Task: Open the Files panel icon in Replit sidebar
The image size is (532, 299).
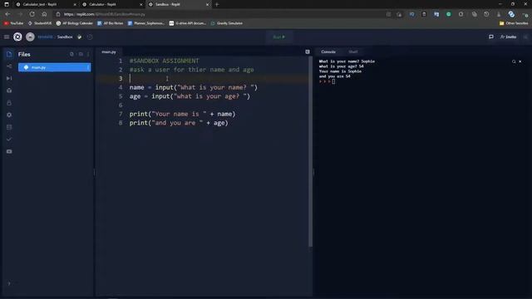Action: [x=9, y=54]
